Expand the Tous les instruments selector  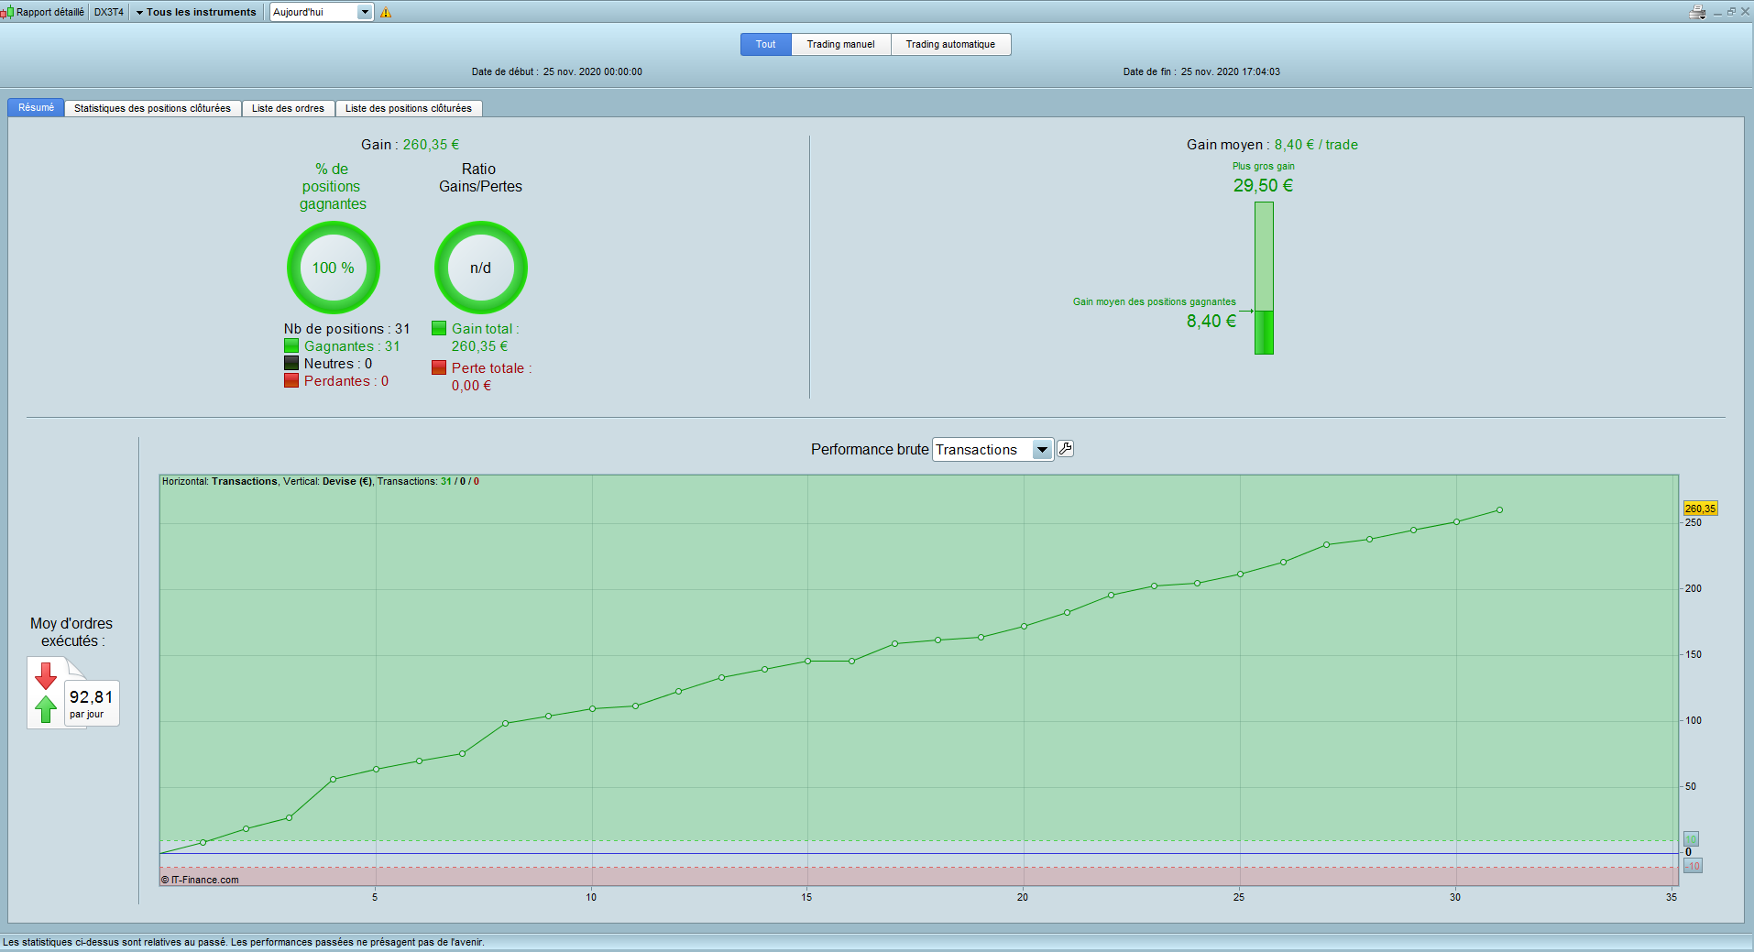pyautogui.click(x=196, y=12)
